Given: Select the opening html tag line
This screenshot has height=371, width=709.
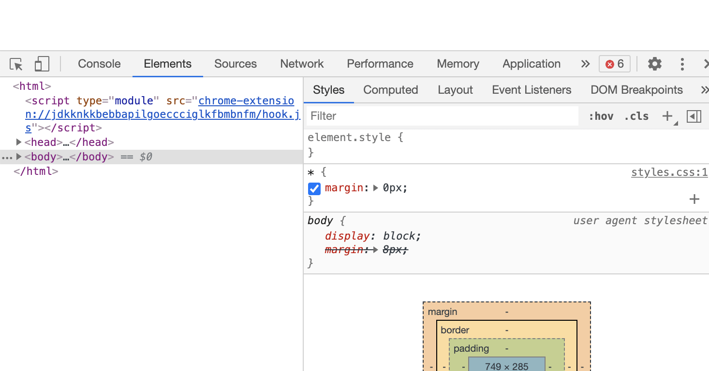Looking at the screenshot, I should tap(32, 86).
